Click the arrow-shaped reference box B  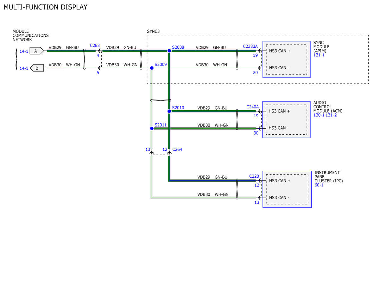coord(36,68)
